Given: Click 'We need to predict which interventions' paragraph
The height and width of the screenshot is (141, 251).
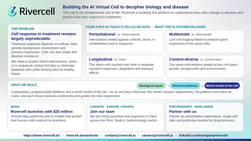Looking at the screenshot, I should point(44,67).
